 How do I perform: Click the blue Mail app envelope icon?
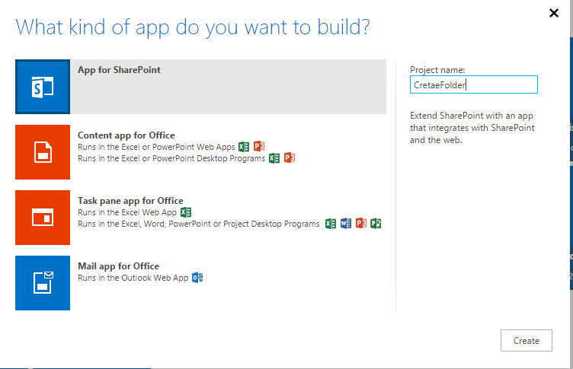43,283
